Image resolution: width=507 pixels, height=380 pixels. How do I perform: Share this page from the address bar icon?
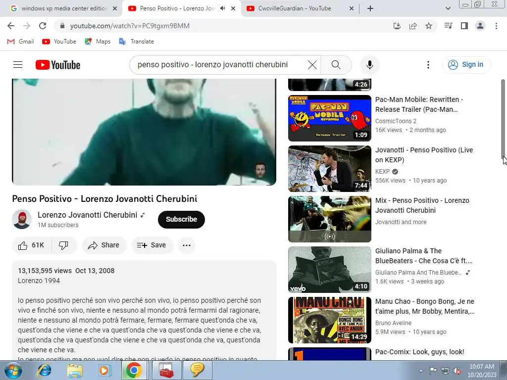[413, 26]
